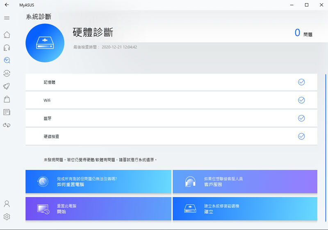Click the headset icon in 客戶服務 card
Screen dimensions: 328x230
tap(190, 181)
